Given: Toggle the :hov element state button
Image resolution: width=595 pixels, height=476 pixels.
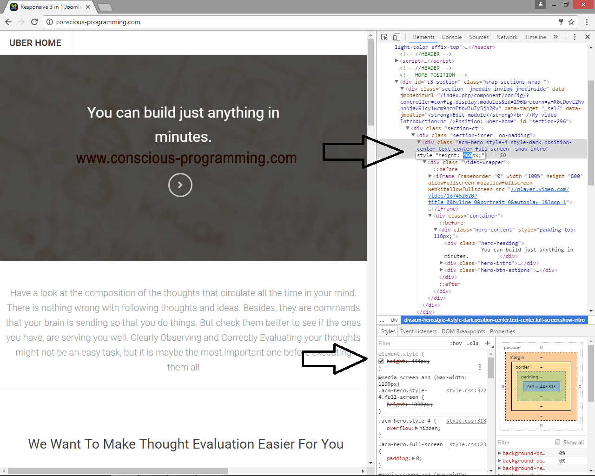Looking at the screenshot, I should tap(456, 344).
